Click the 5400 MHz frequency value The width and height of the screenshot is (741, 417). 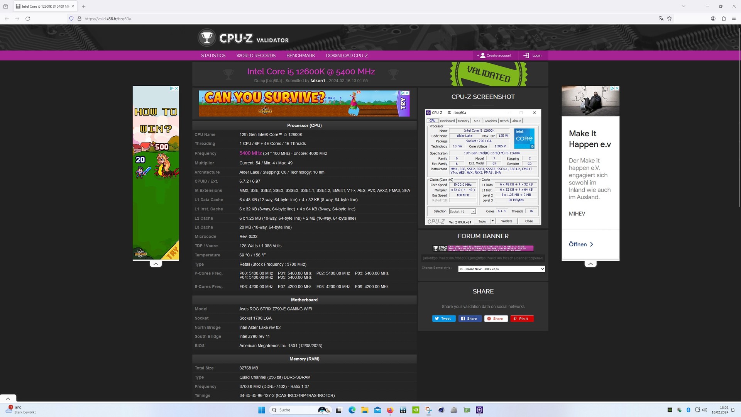pos(250,153)
